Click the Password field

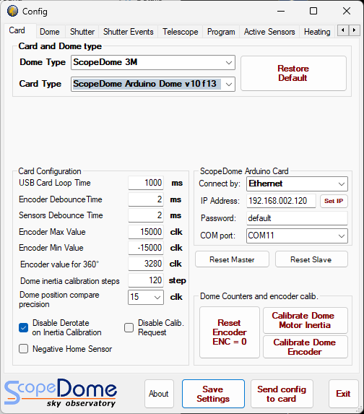298,218
